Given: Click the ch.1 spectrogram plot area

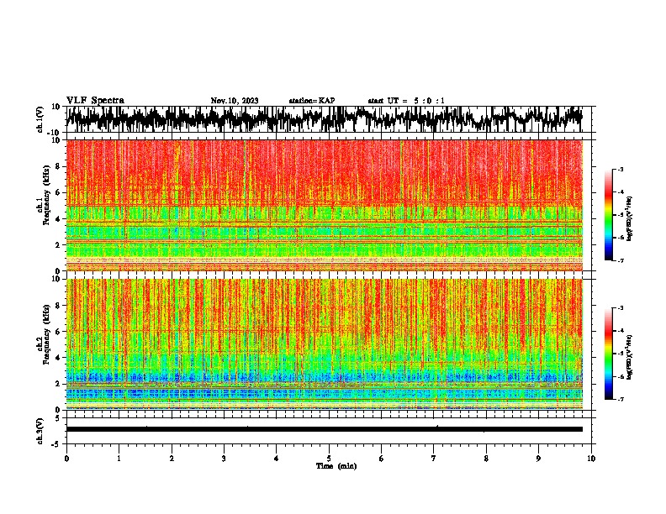Looking at the screenshot, I should point(324,205).
